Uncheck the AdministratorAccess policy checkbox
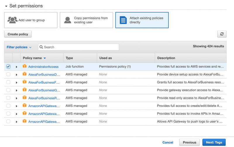The width and height of the screenshot is (234, 147). [8, 66]
